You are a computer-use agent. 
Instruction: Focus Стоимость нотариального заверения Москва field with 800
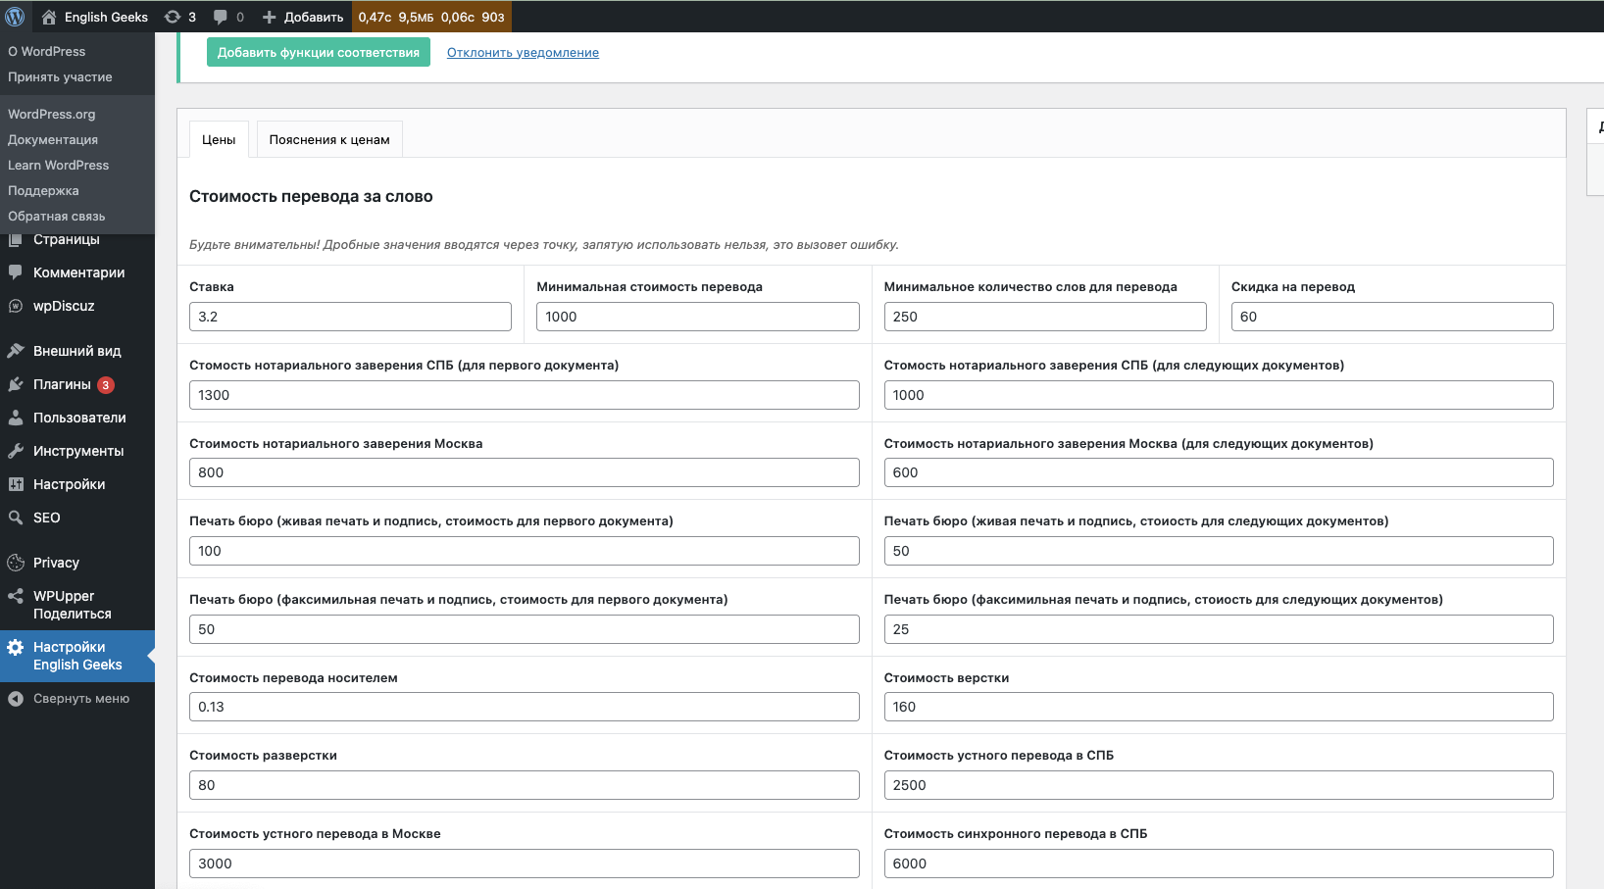(525, 472)
